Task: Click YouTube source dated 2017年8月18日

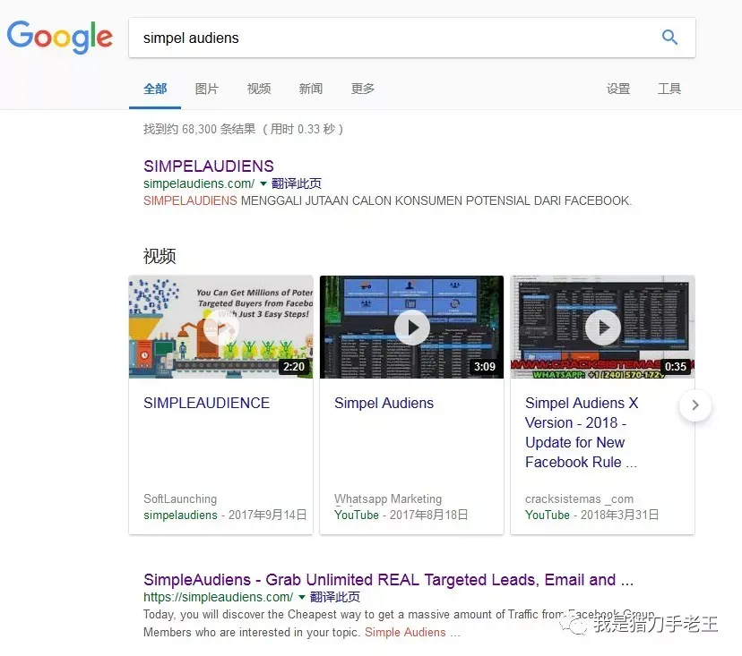Action: (x=357, y=515)
